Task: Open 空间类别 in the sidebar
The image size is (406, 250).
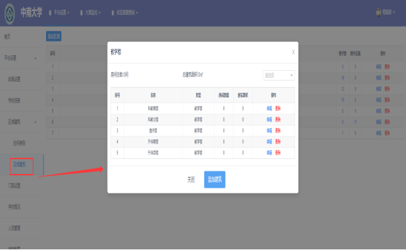Action: point(19,143)
